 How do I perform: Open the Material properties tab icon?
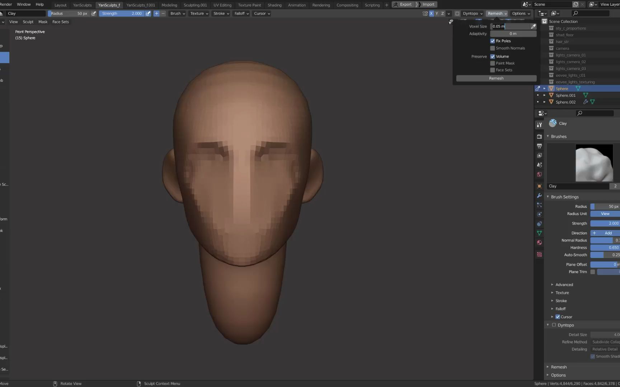(539, 243)
